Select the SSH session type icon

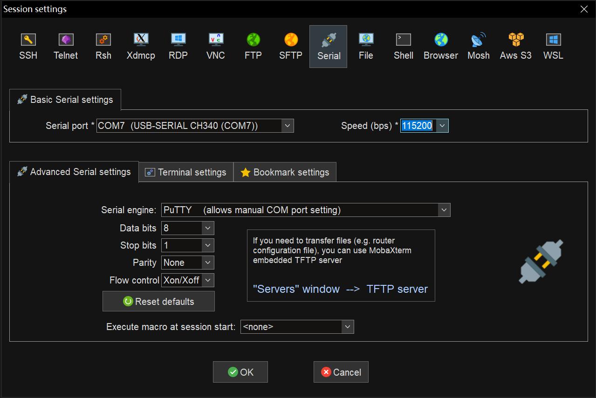click(x=28, y=47)
